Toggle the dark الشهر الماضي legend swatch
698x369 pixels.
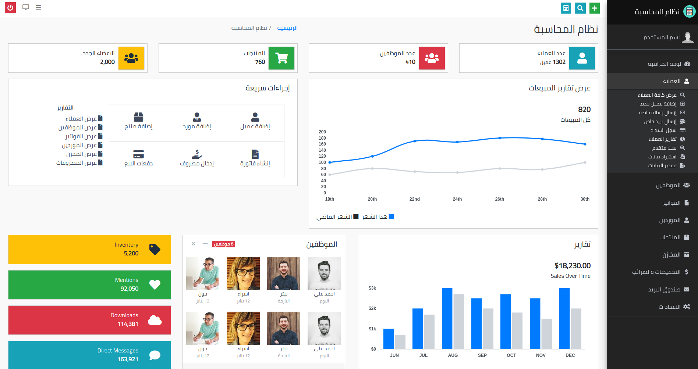click(356, 216)
